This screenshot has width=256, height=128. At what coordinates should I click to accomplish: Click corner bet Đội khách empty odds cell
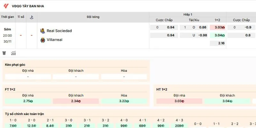pyautogui.click(x=76, y=77)
